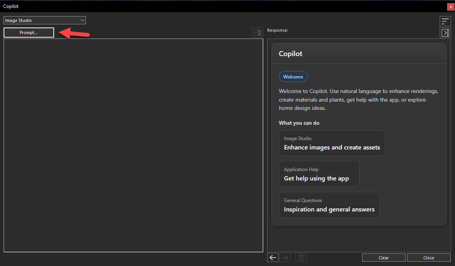This screenshot has height=266, width=455.
Task: Open the lines menu icon at top right
Action: (x=445, y=21)
